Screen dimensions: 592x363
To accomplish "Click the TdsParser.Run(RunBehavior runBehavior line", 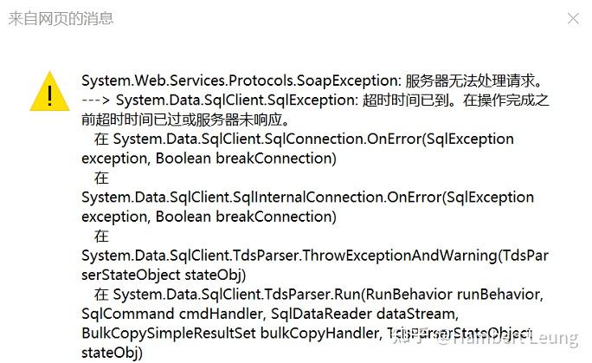I will click(x=319, y=295).
